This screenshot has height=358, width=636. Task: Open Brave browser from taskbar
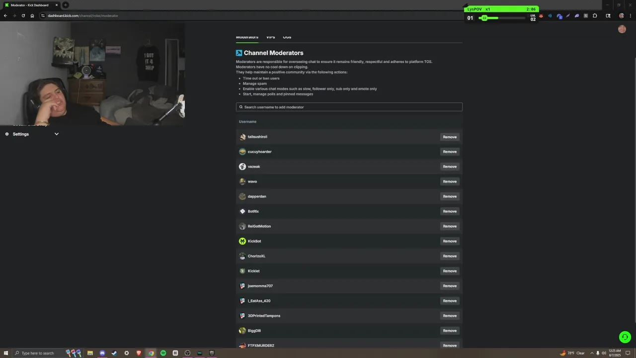(x=139, y=353)
